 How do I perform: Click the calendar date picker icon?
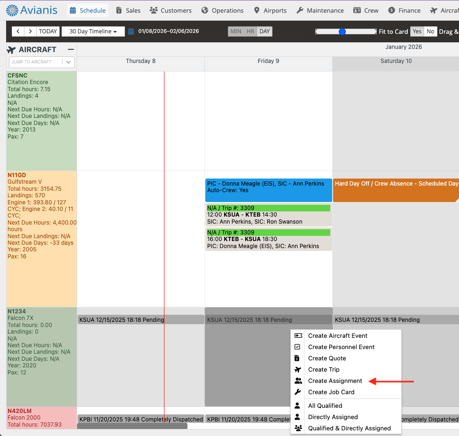point(131,31)
